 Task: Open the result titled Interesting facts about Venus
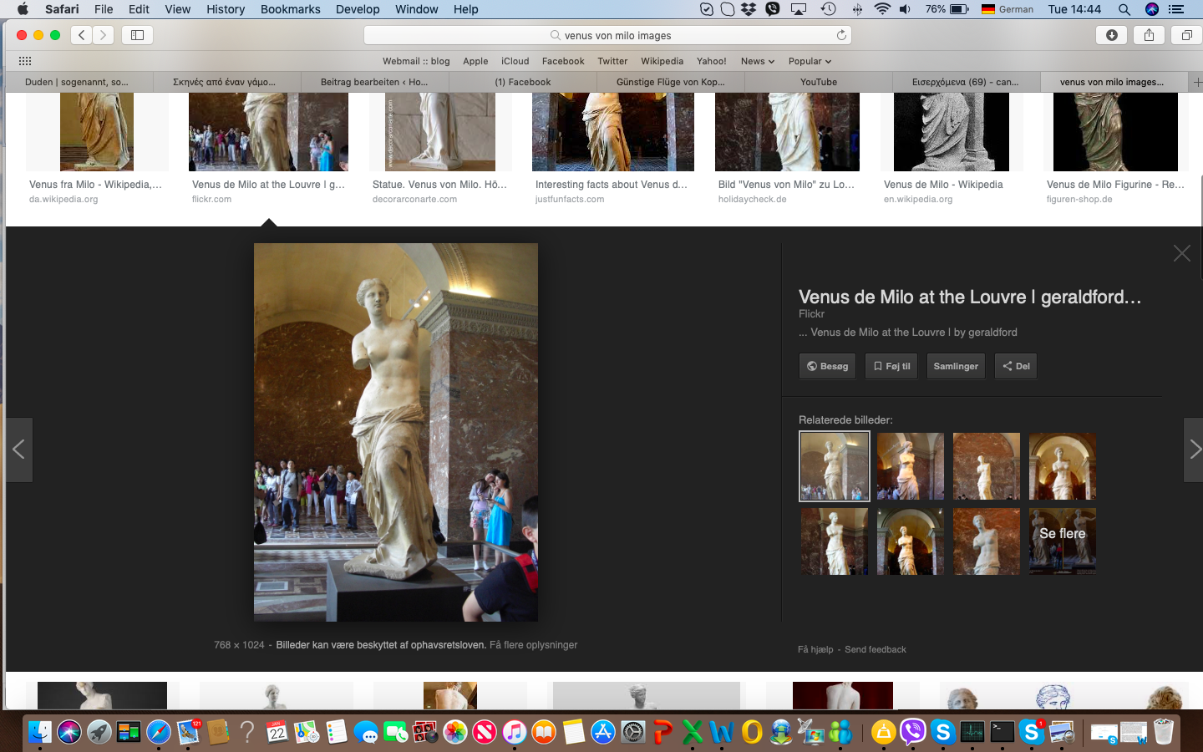tap(611, 185)
